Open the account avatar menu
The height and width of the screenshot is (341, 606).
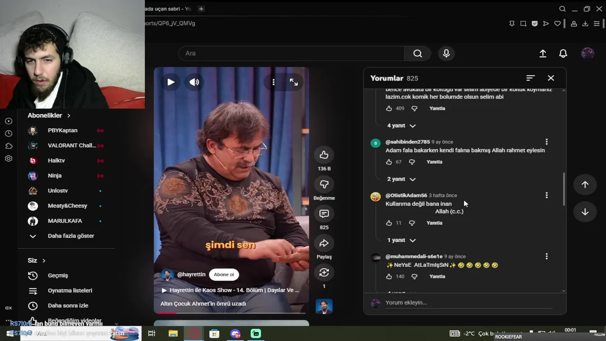pyautogui.click(x=588, y=54)
